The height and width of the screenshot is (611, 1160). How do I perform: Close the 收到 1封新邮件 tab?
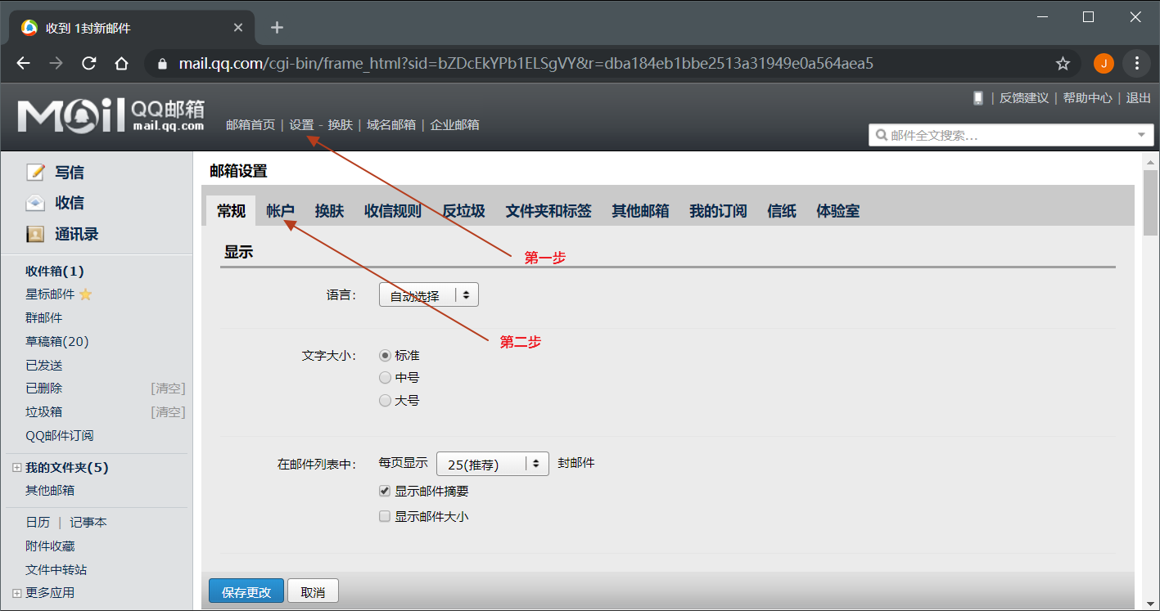click(x=238, y=28)
